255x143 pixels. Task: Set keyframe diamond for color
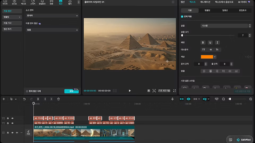[248, 57]
